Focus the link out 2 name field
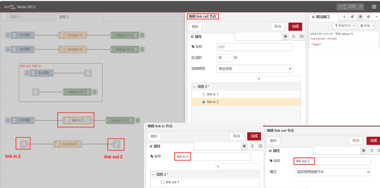 tap(332, 161)
